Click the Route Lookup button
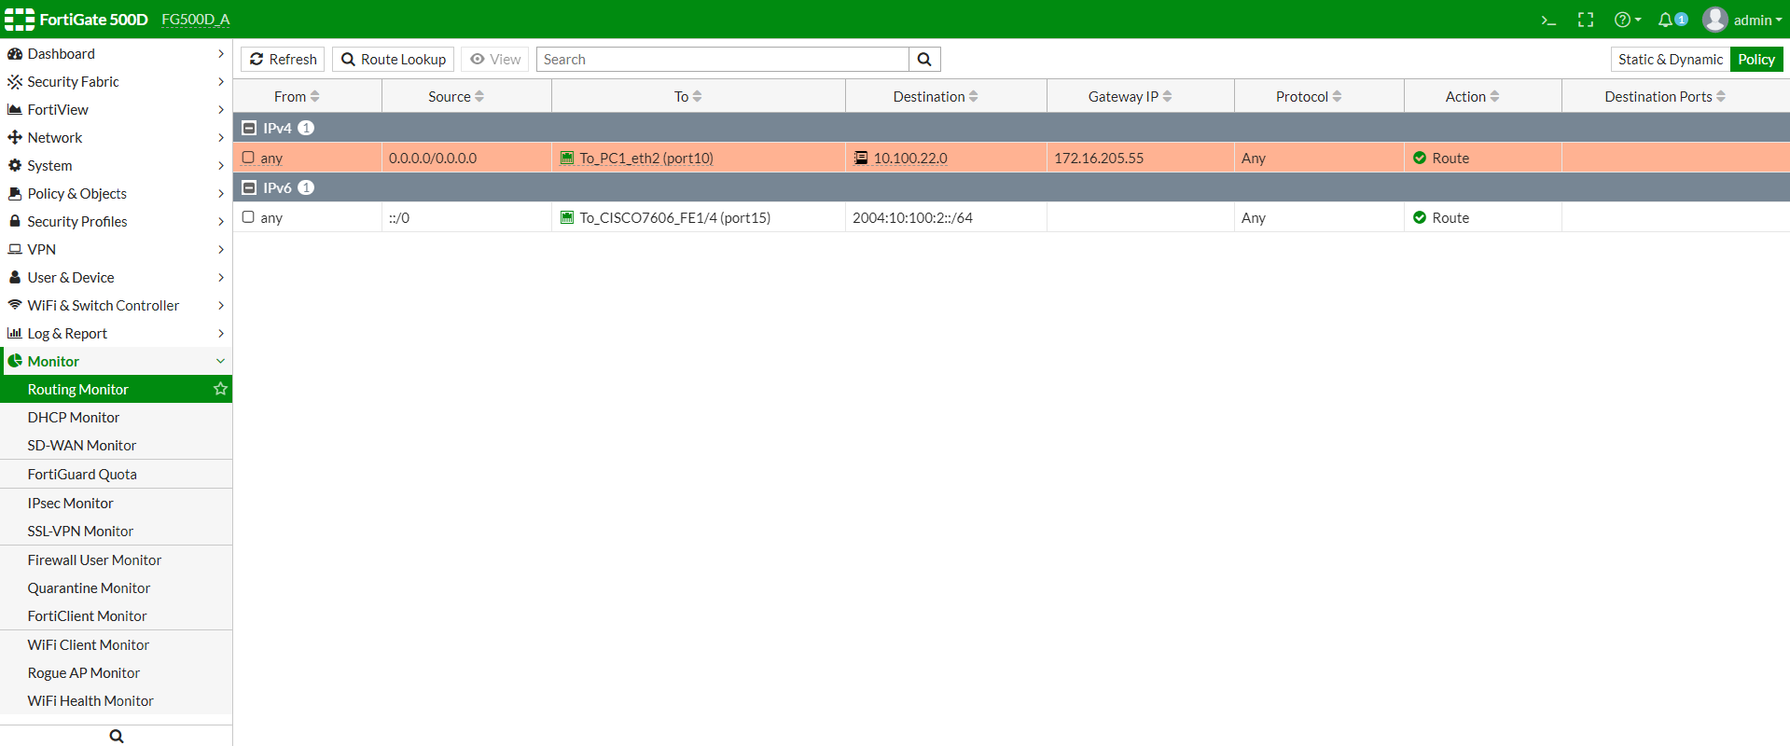The image size is (1790, 746). (x=393, y=60)
